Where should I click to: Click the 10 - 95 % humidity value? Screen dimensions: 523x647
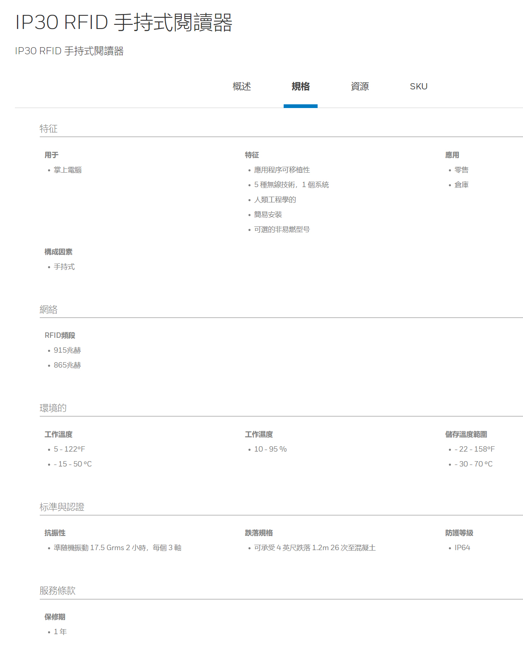(x=270, y=450)
